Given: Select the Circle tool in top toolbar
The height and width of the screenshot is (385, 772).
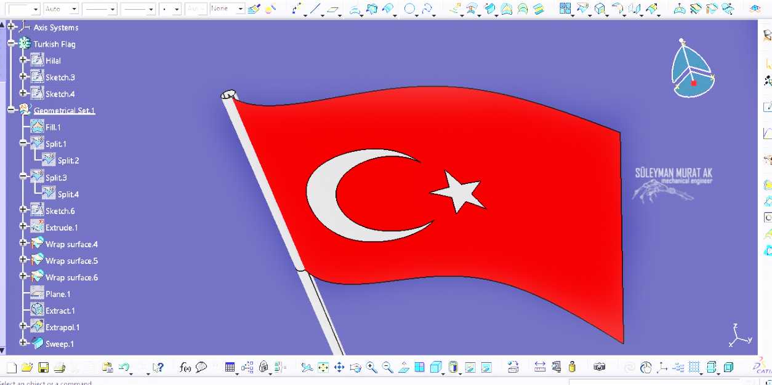Looking at the screenshot, I should click(x=409, y=9).
